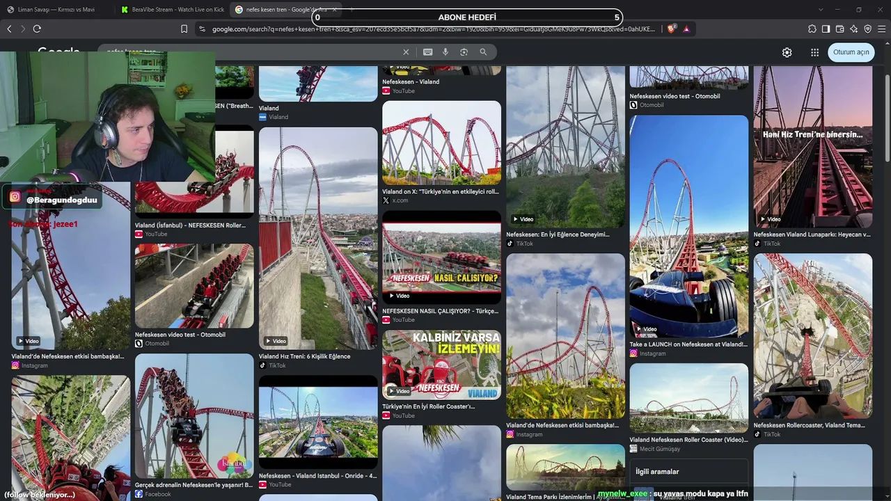The image size is (891, 501).
Task: Open the cloudy-sky Vialand'de Nefeskesen etkisi thumbnail
Action: pyautogui.click(x=566, y=335)
